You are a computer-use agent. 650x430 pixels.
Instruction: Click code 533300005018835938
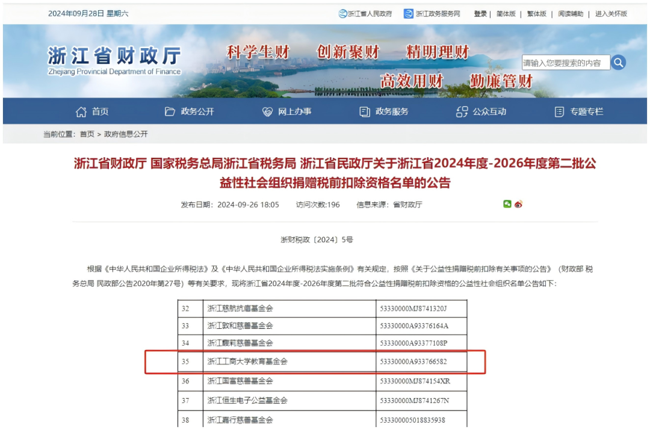coord(412,420)
